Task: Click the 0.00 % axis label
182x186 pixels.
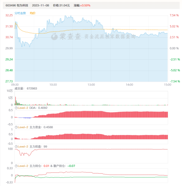Action: point(174,48)
